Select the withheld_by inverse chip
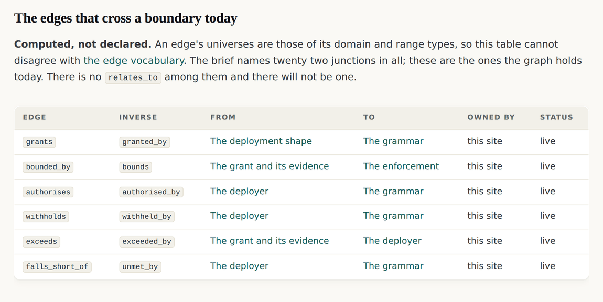Screen dimensions: 603x302 146,217
